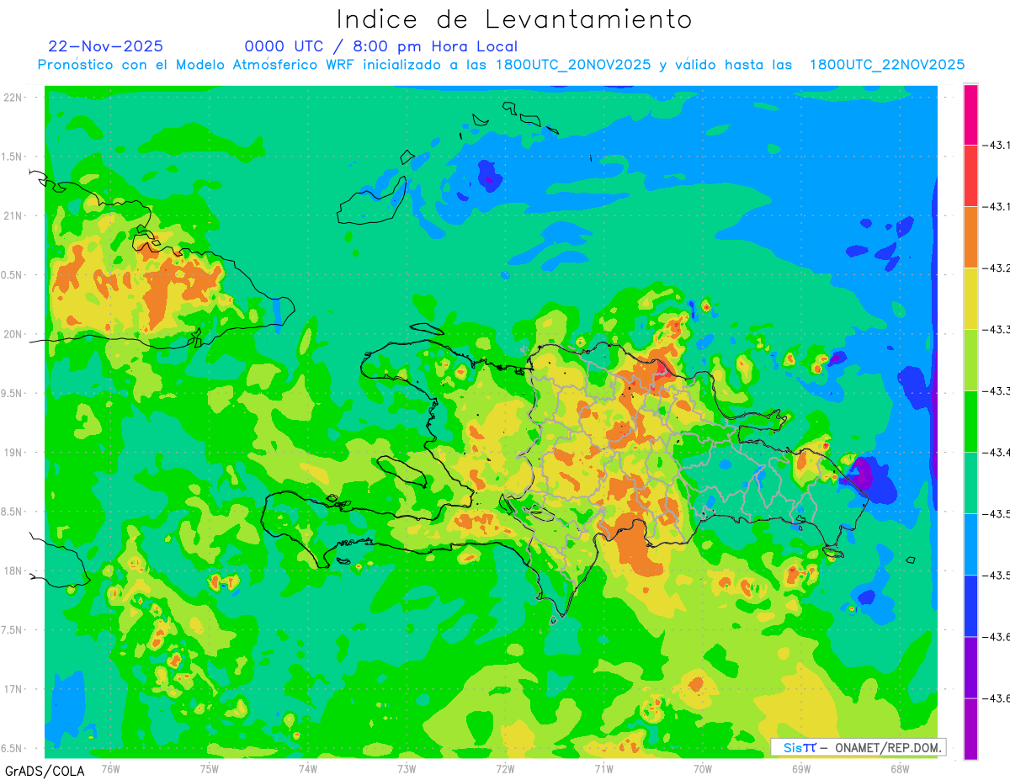Image resolution: width=1010 pixels, height=780 pixels.
Task: Click the '19N' latitude label
Action: coord(14,452)
